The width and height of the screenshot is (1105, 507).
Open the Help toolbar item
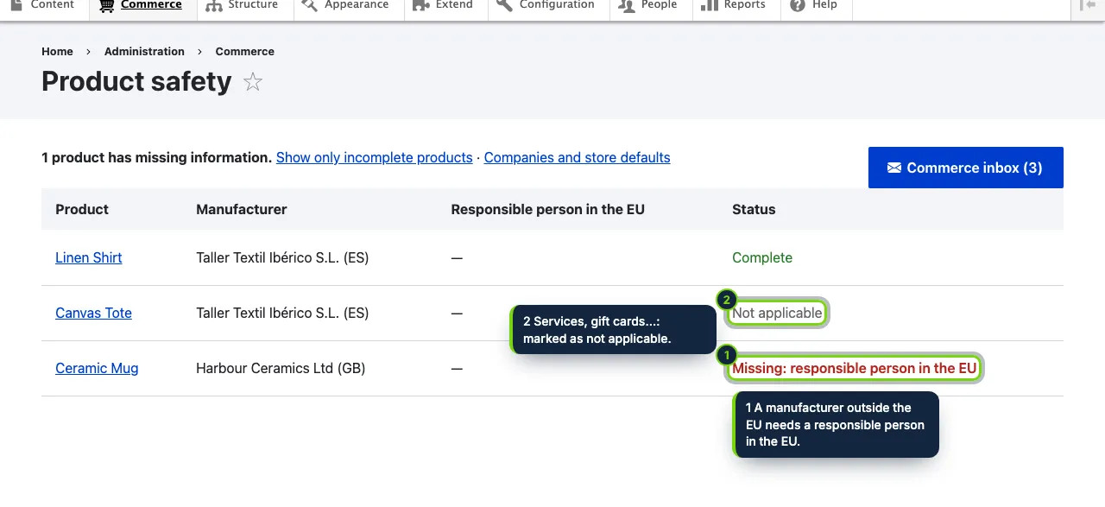[815, 5]
